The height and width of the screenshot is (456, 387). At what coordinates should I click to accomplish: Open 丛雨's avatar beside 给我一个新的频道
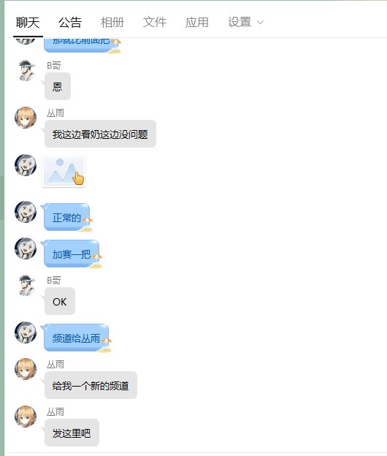point(26,369)
